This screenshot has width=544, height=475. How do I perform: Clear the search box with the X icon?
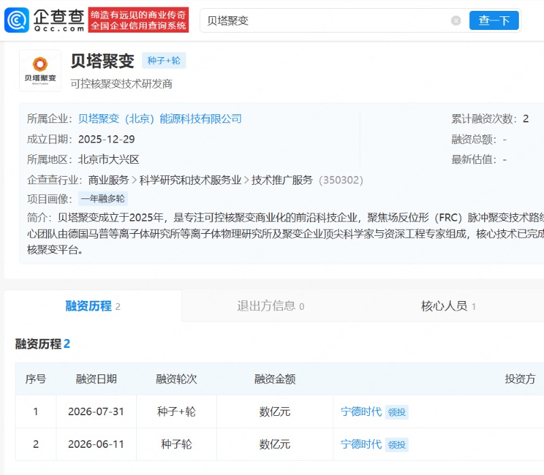tap(456, 21)
